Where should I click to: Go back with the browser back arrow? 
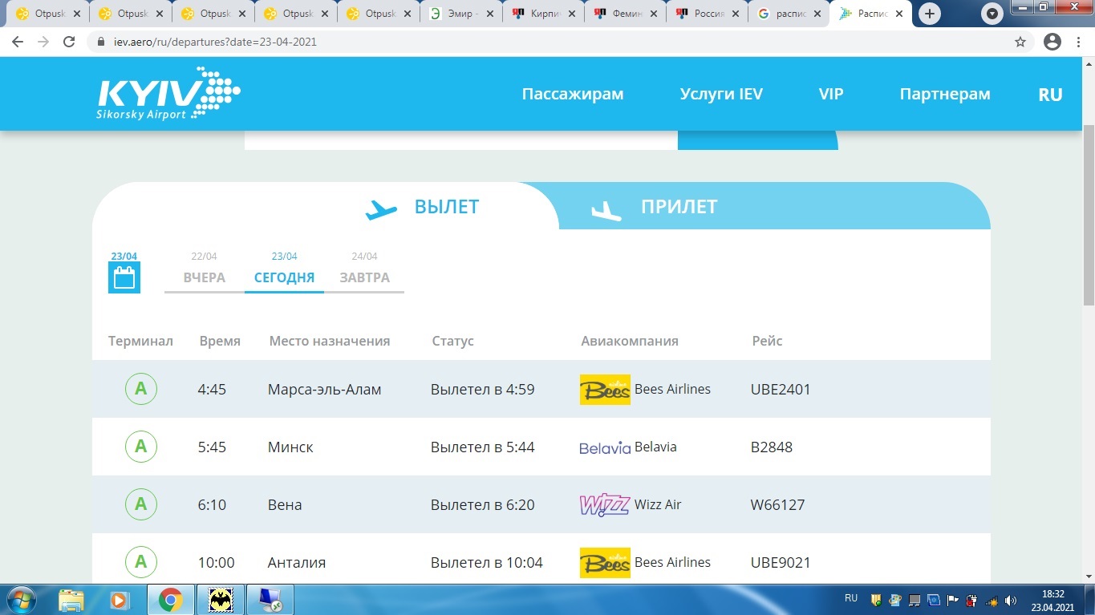coord(18,42)
